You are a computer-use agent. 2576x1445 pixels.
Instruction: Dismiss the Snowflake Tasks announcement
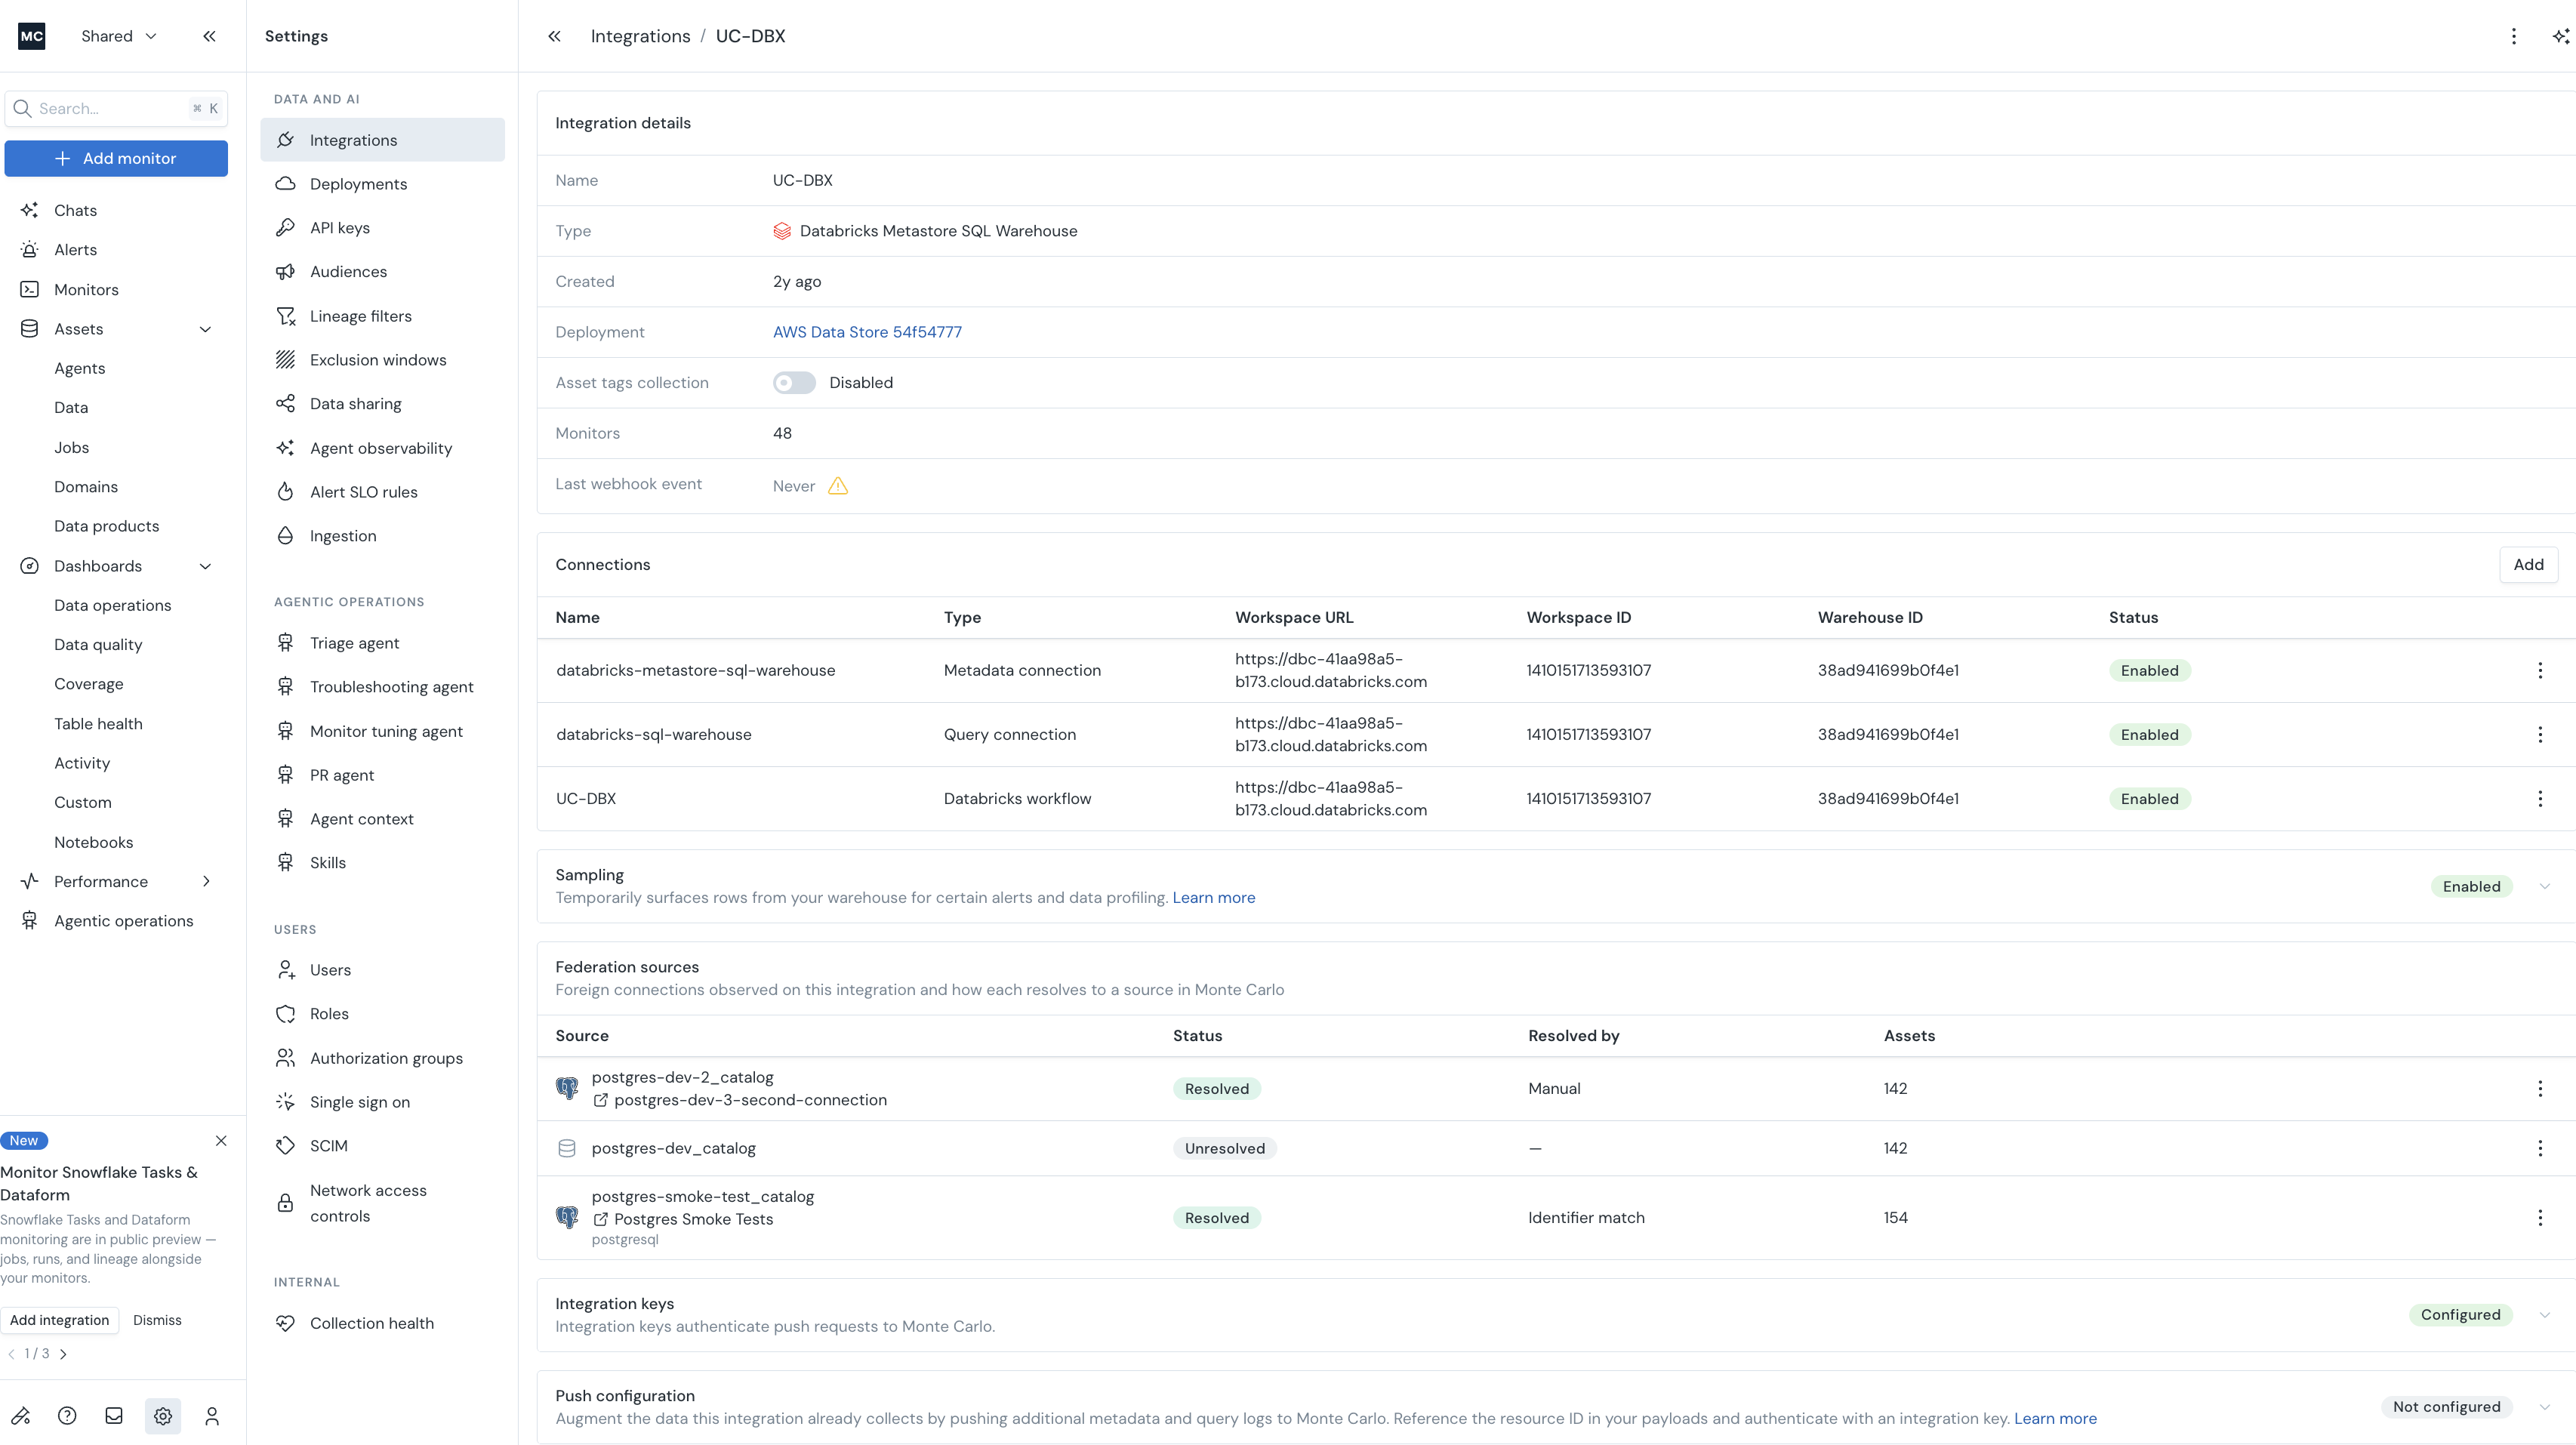coord(157,1320)
